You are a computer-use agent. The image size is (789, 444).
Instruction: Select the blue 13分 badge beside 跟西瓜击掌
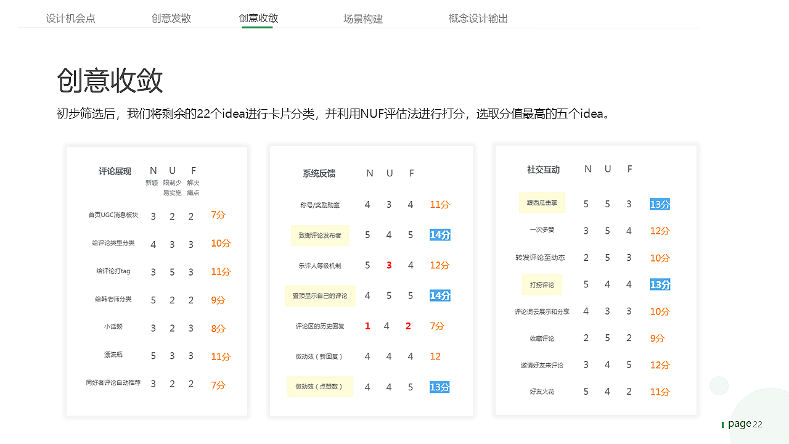point(660,203)
